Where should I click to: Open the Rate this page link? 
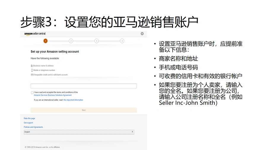(x=29, y=118)
